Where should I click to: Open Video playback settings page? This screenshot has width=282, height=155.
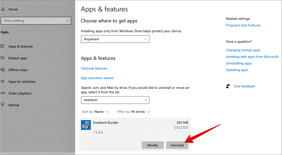(20, 93)
